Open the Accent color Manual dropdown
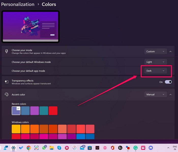Screen dimensions: 178x152 [x=155, y=94]
